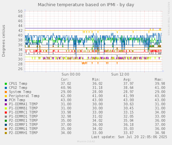Image resolution: width=172 pixels, height=145 pixels.
Task: Click the orange System Temp color swatch
Action: (x=6, y=92)
